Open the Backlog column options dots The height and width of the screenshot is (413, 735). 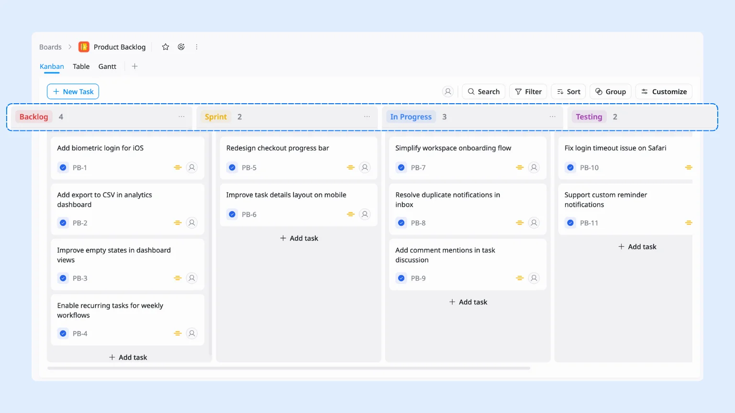[182, 117]
